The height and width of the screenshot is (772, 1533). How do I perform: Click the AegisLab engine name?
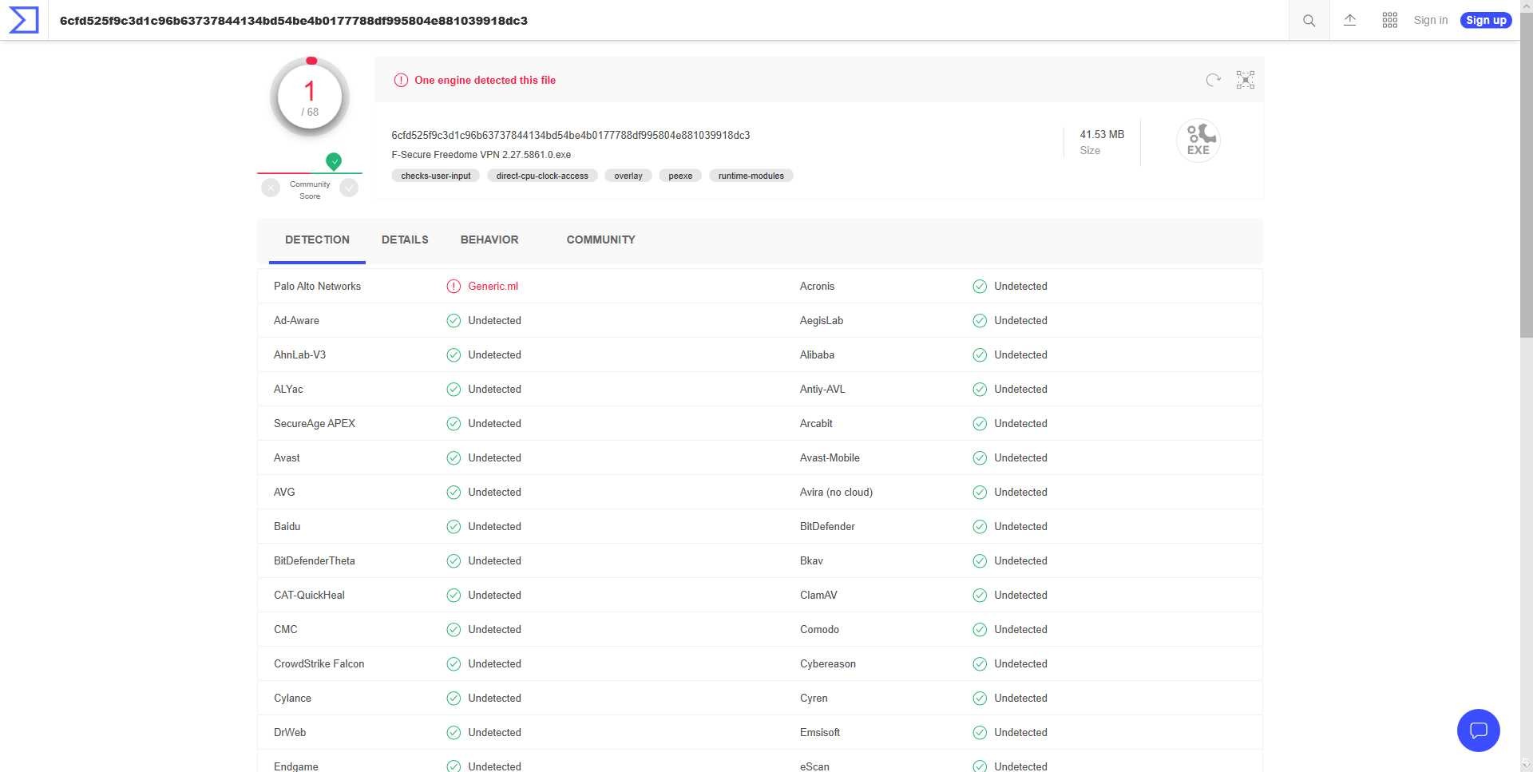(x=822, y=320)
